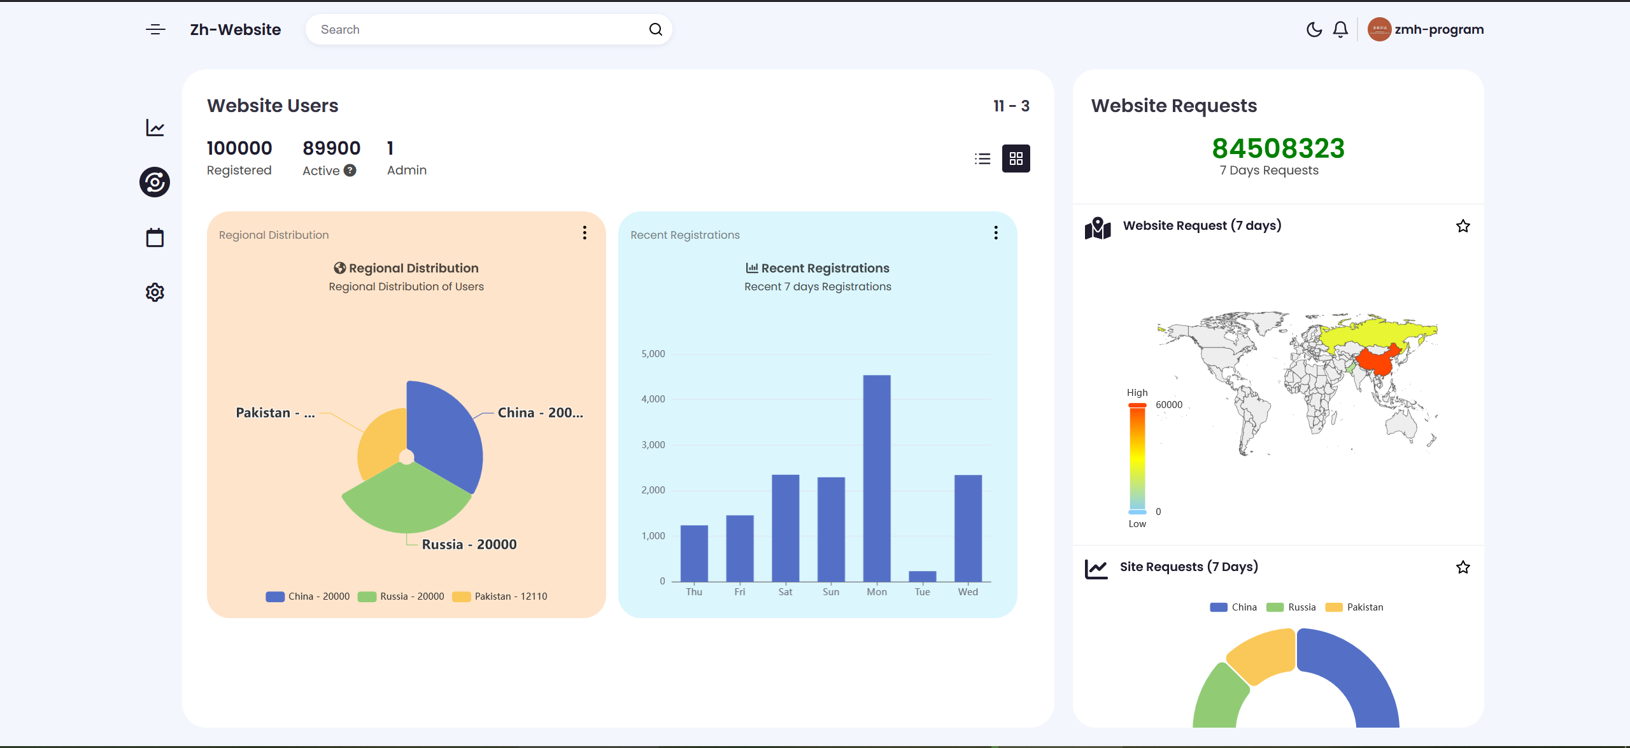
Task: Star the Website Request (7 days) panel
Action: tap(1463, 227)
